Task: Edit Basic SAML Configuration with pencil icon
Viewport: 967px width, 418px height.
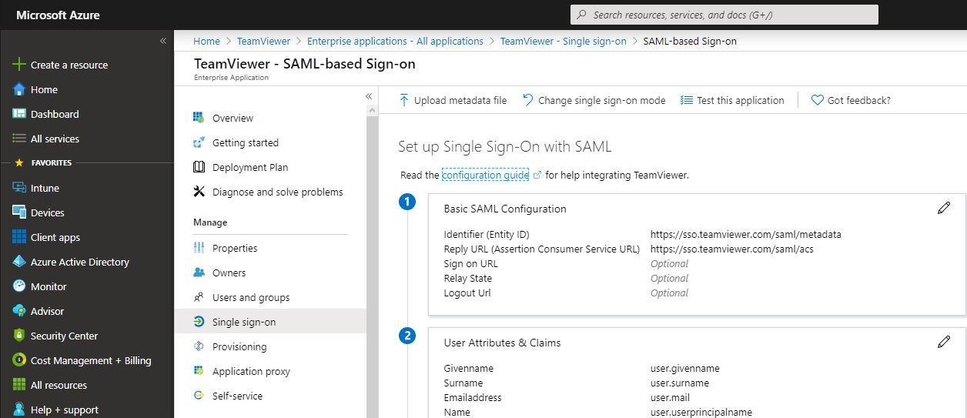Action: (944, 208)
